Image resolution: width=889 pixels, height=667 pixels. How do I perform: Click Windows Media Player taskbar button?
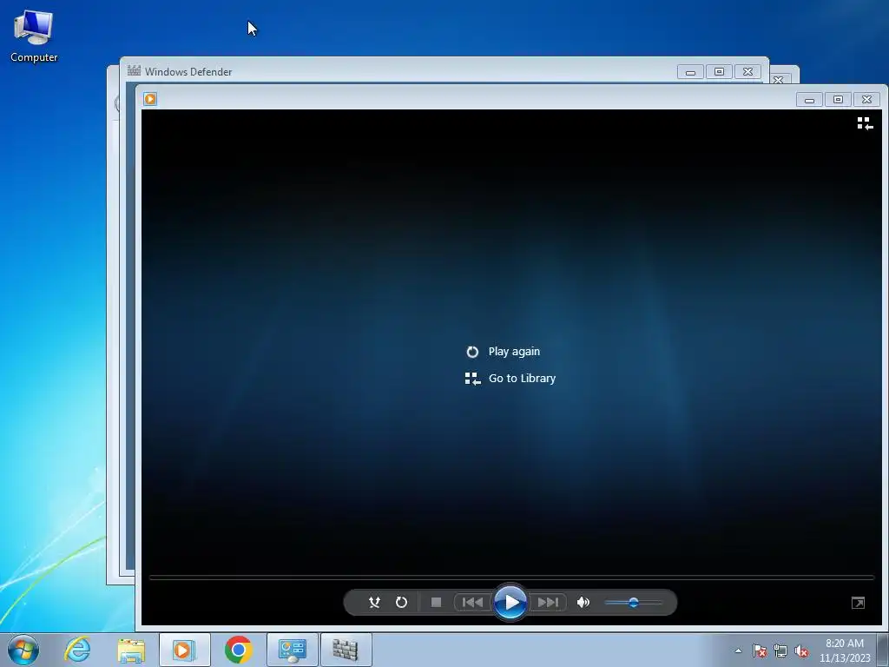point(184,650)
